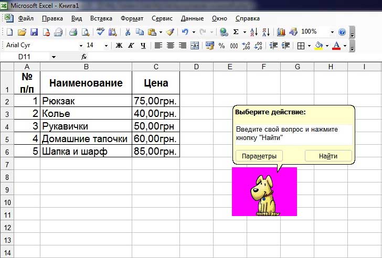382x258 pixels.
Task: Click the yellow fill color bucket
Action: point(318,46)
